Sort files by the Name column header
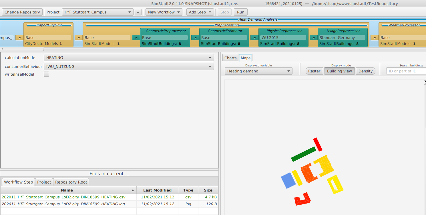Screen dimensions: 426x215 (68, 190)
